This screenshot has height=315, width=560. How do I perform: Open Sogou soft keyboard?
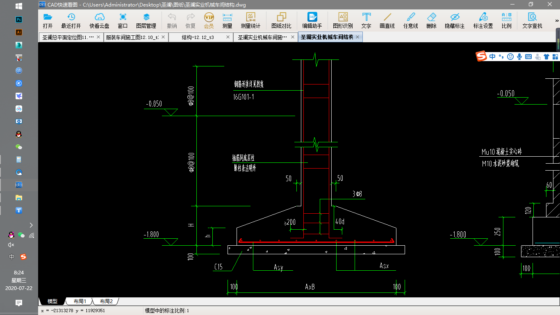click(x=528, y=57)
